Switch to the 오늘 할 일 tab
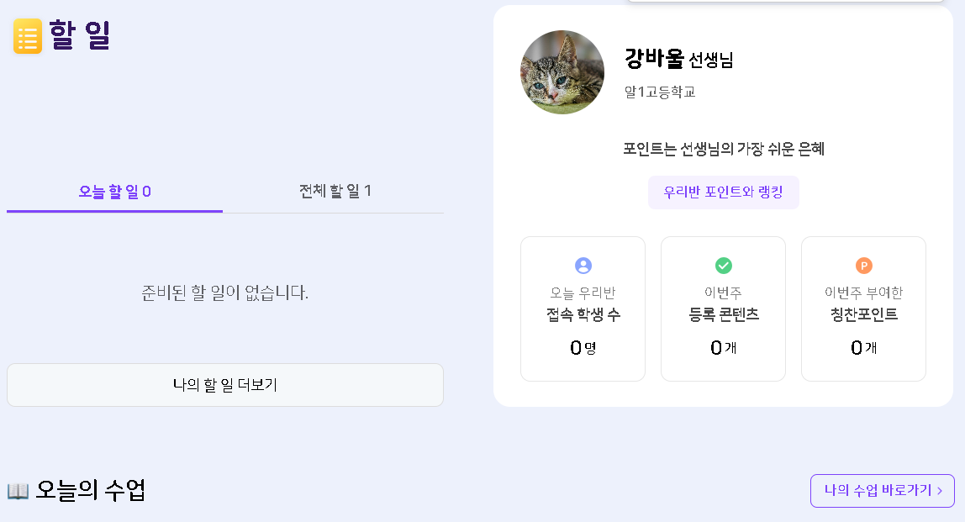The image size is (965, 522). coord(114,192)
